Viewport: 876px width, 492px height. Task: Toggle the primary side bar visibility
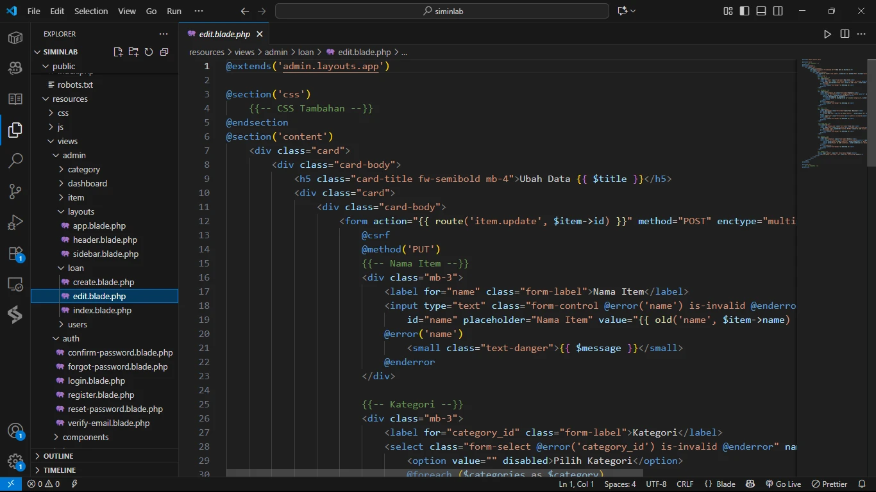[745, 11]
